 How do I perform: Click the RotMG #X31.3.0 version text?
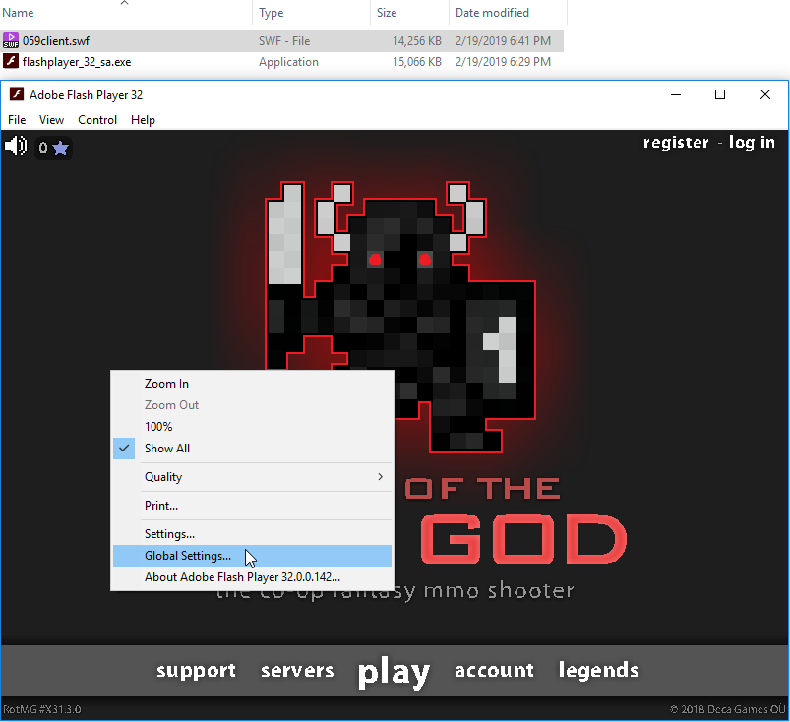(x=42, y=709)
